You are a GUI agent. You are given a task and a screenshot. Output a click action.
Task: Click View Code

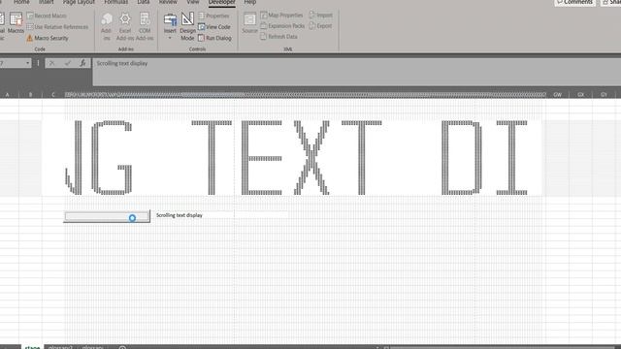coord(214,27)
